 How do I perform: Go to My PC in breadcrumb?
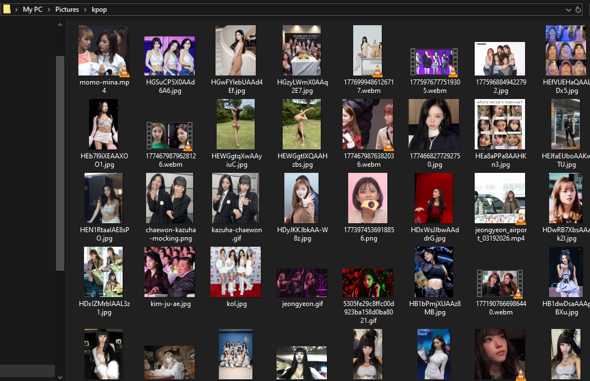pyautogui.click(x=32, y=10)
